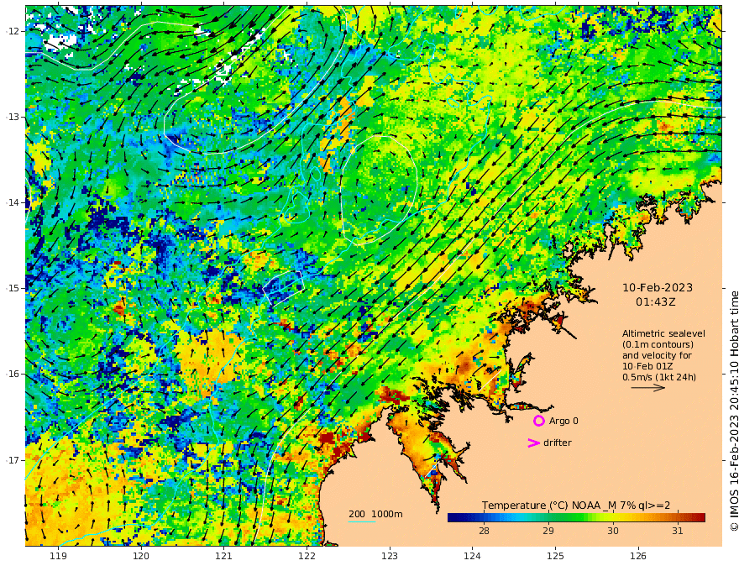This screenshot has width=739, height=571.
Task: Click the longitude axis label '120'
Action: [x=141, y=556]
